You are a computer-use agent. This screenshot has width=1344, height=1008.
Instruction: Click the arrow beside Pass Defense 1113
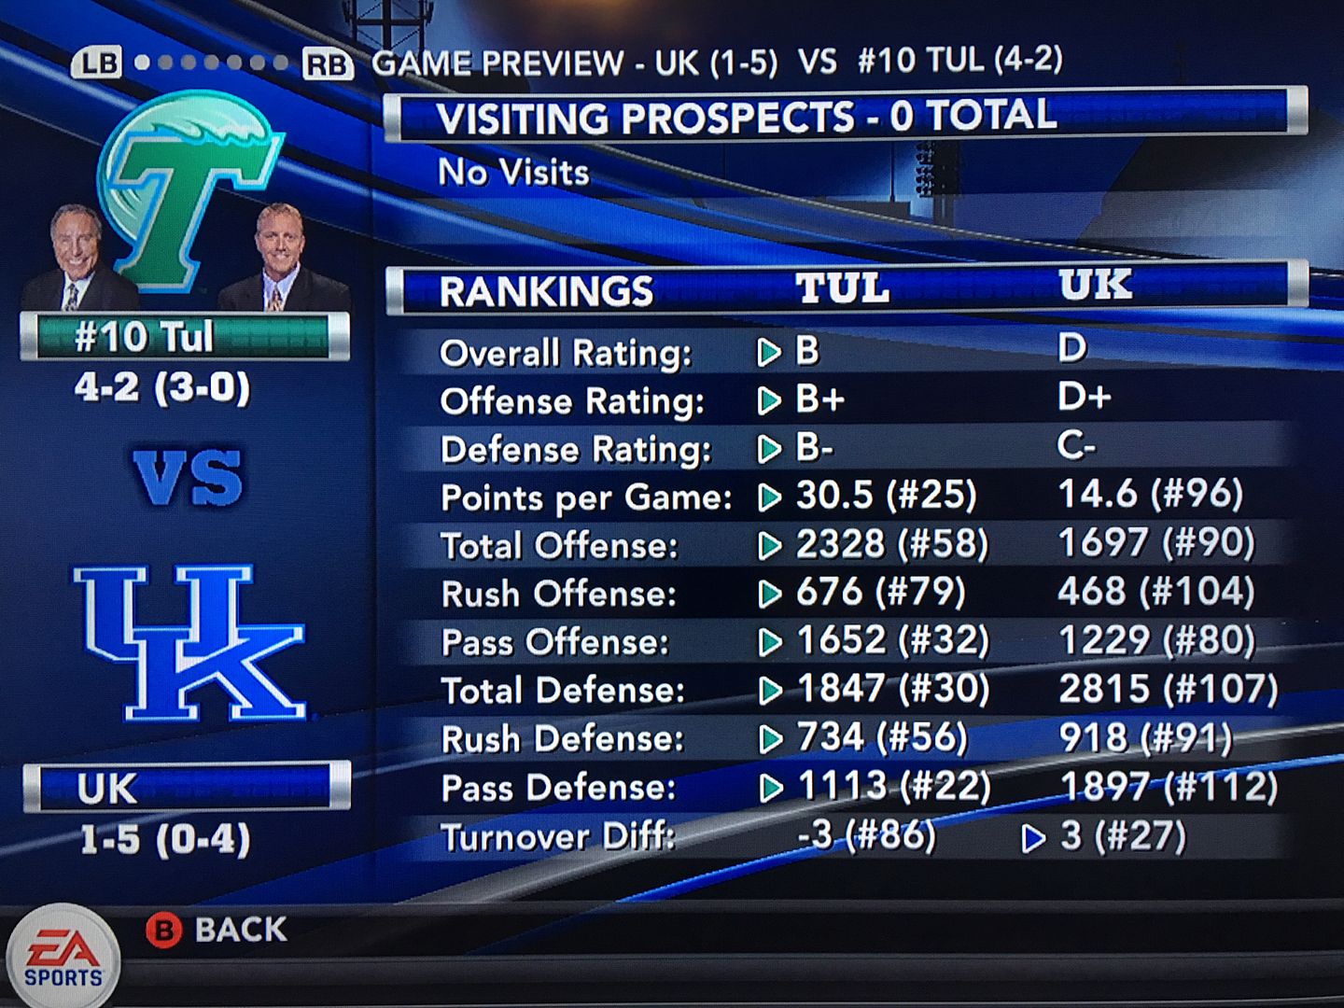click(x=770, y=789)
